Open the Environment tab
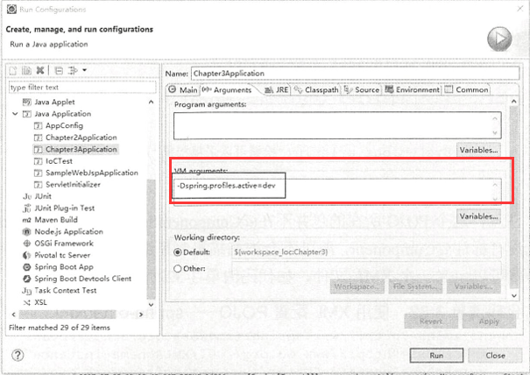530x375 pixels. pyautogui.click(x=412, y=89)
